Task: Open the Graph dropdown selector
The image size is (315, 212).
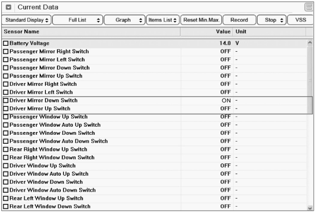Action: click(125, 20)
